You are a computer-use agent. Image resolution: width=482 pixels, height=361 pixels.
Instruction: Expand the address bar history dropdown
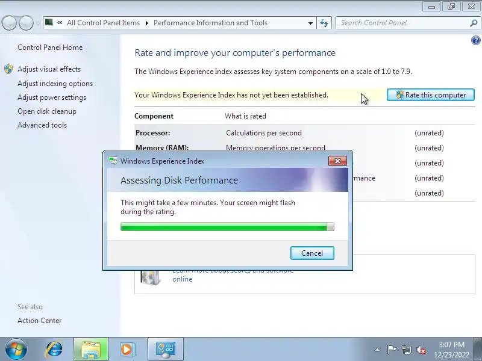(x=310, y=23)
